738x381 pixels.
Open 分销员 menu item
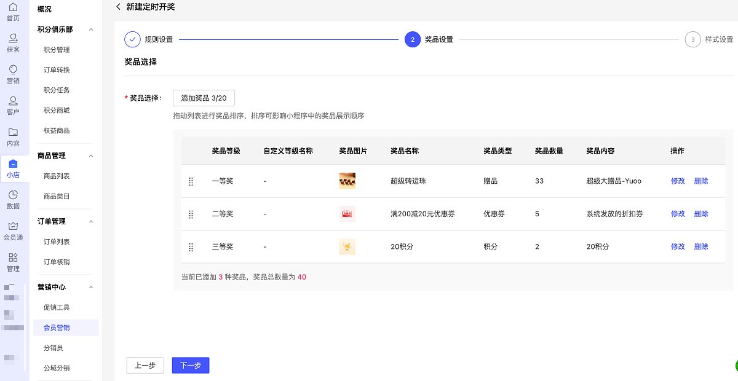53,348
